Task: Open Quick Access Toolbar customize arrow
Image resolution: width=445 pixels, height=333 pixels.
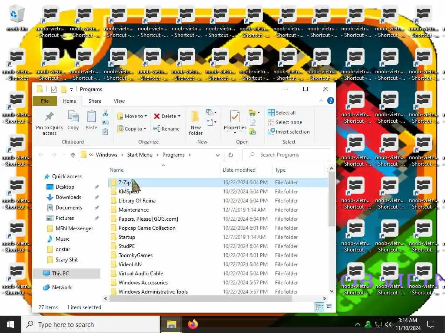Action: (72, 89)
